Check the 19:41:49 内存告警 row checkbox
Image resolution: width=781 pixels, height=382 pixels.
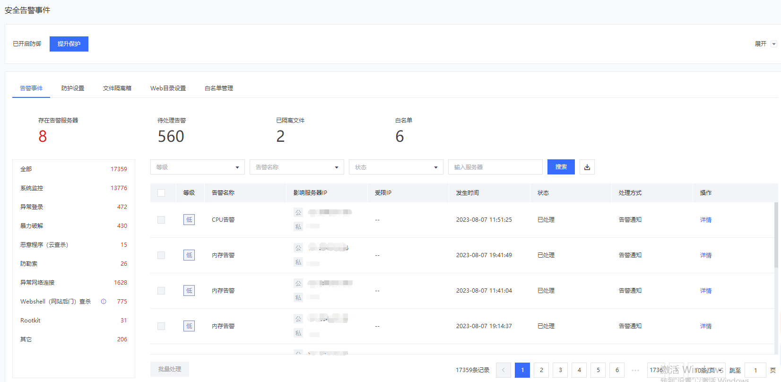[x=161, y=255]
